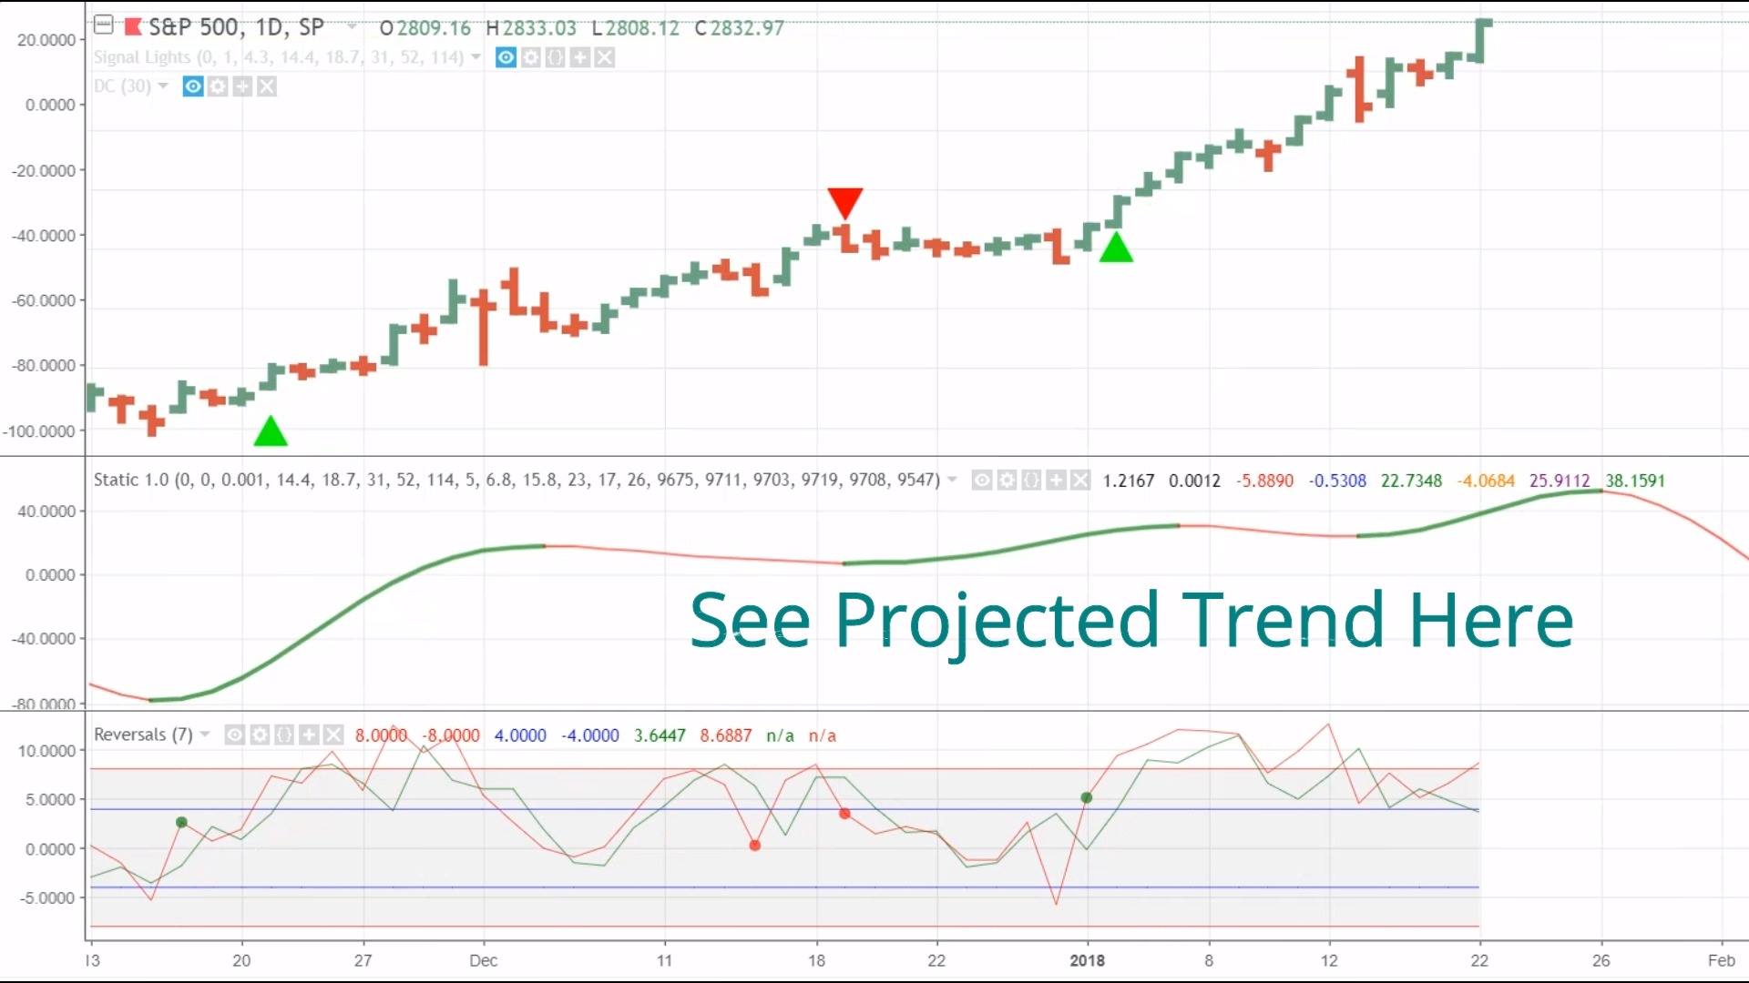
Task: Open the DC (30) dropdown arrow
Action: coord(163,86)
